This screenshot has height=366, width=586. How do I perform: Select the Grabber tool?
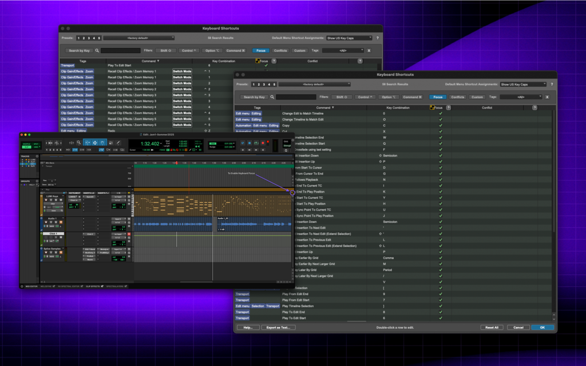click(102, 143)
